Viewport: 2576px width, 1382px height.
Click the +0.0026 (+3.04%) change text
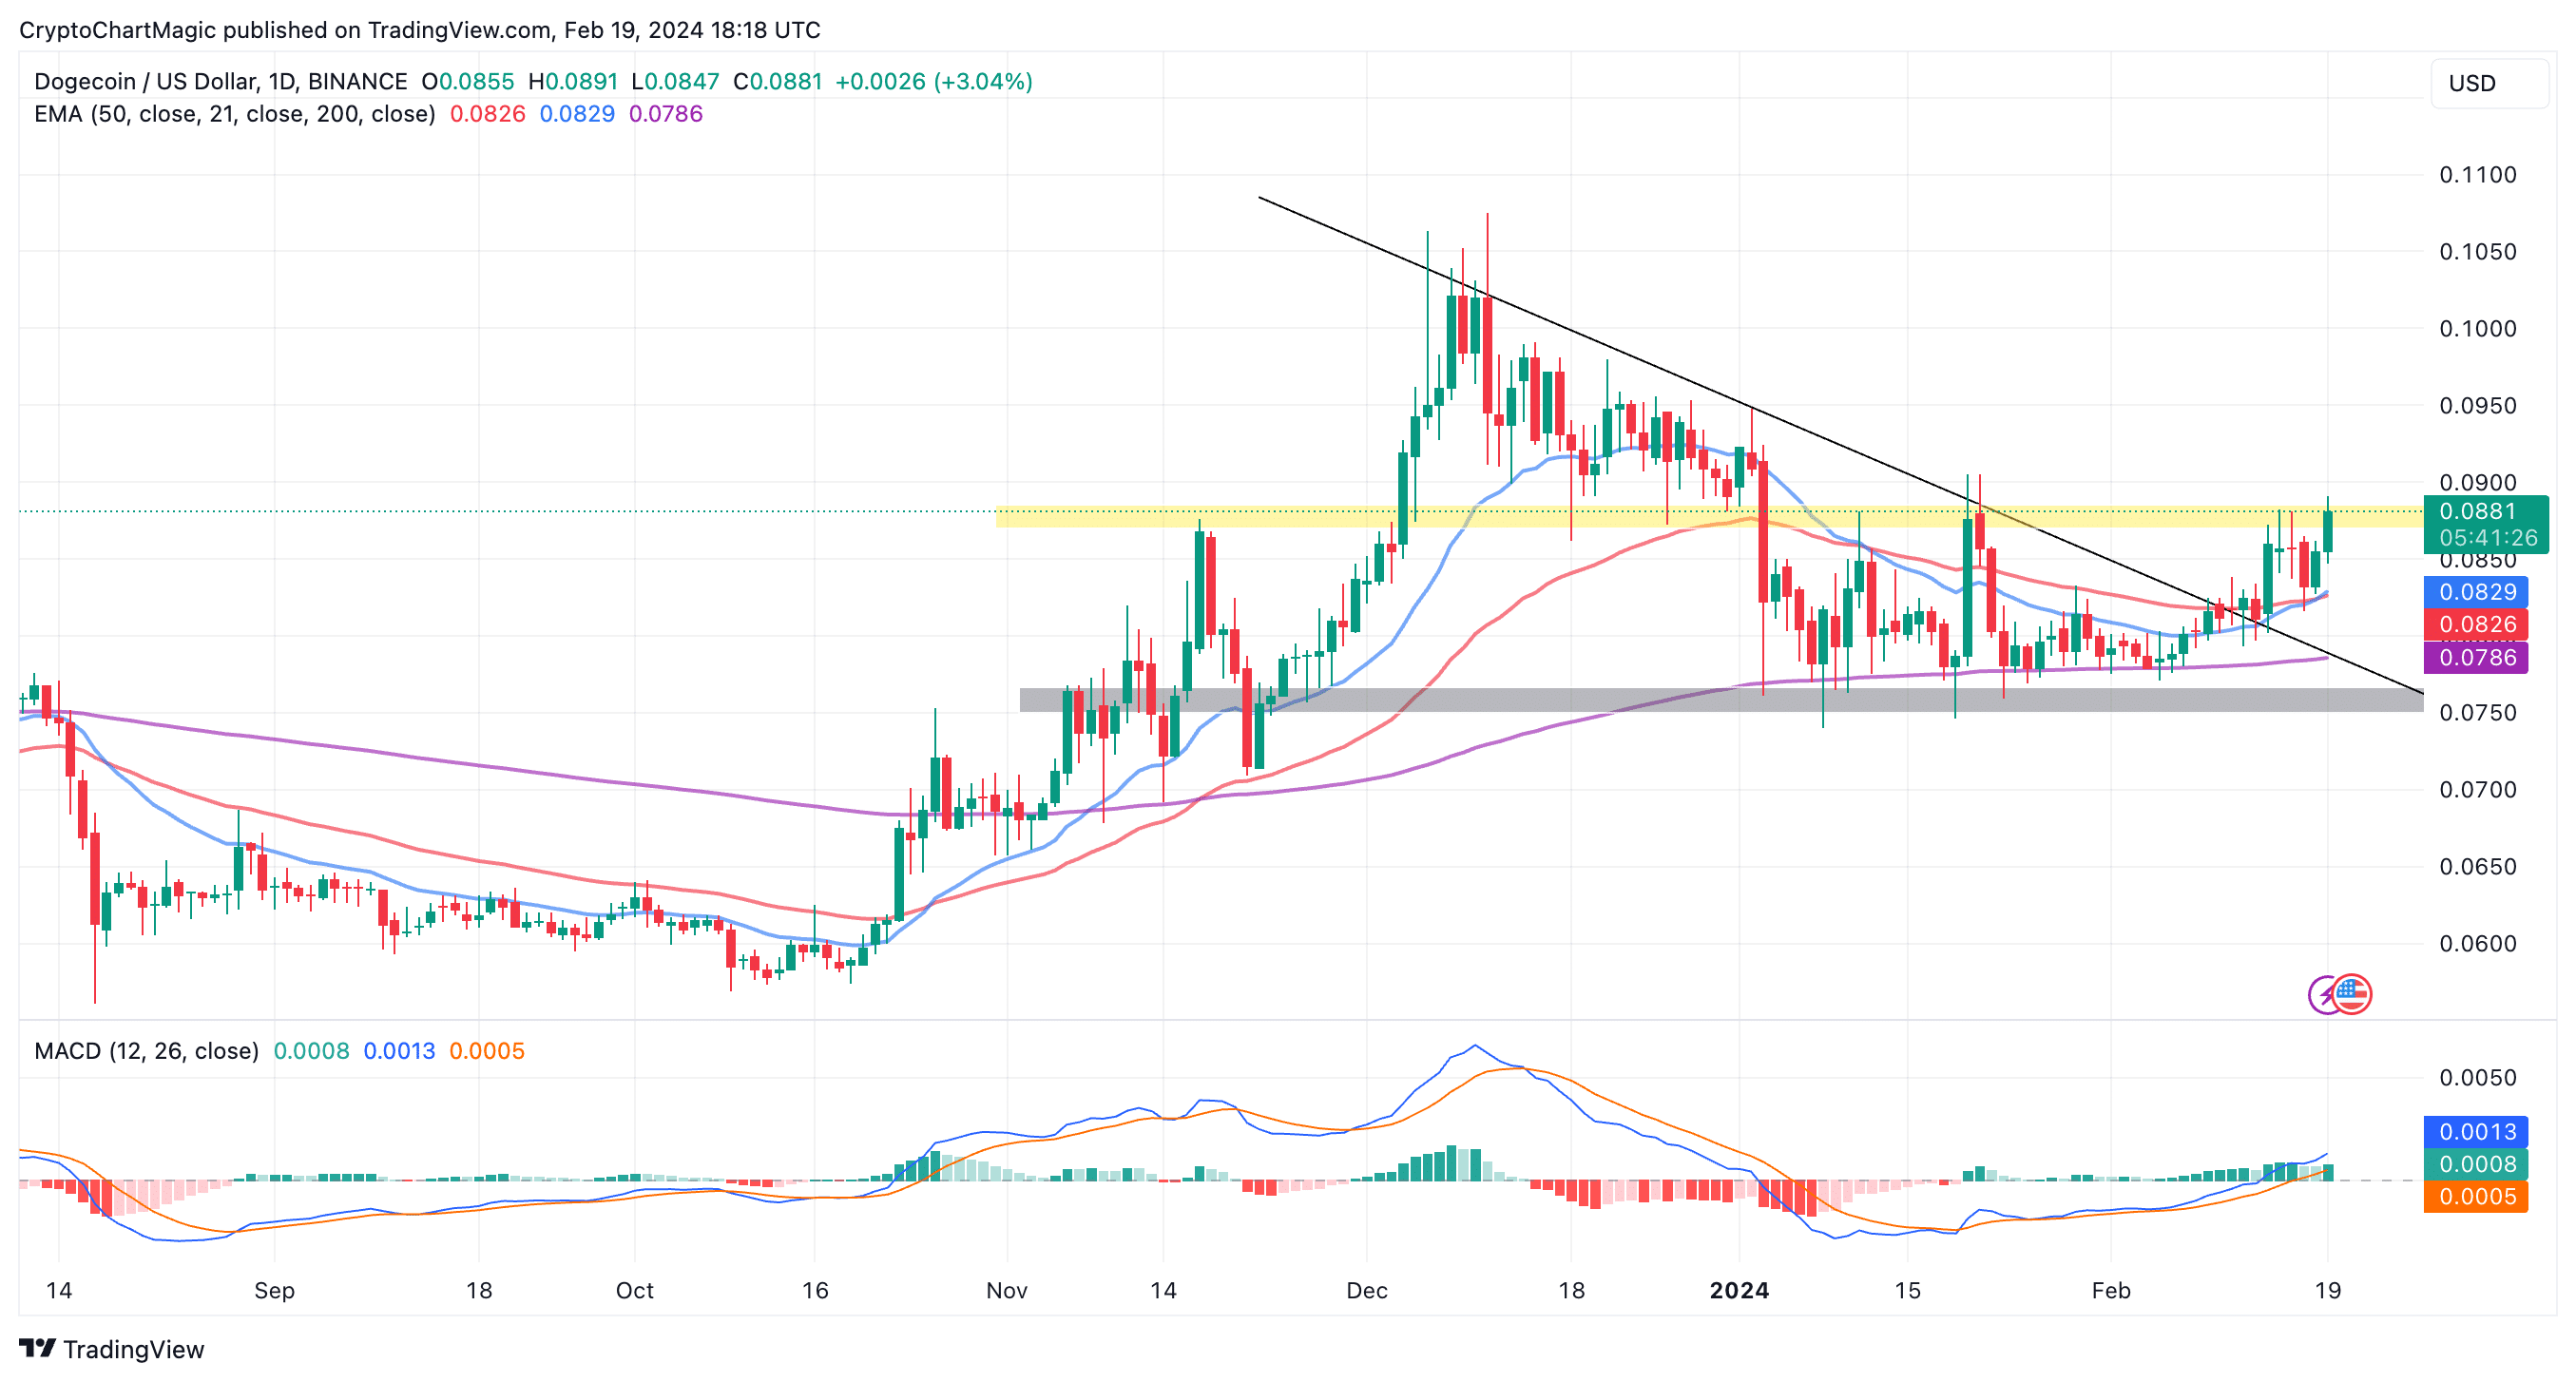(x=933, y=81)
